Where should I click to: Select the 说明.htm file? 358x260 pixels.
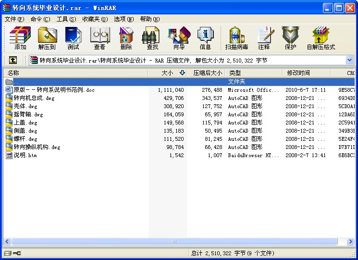[25, 155]
